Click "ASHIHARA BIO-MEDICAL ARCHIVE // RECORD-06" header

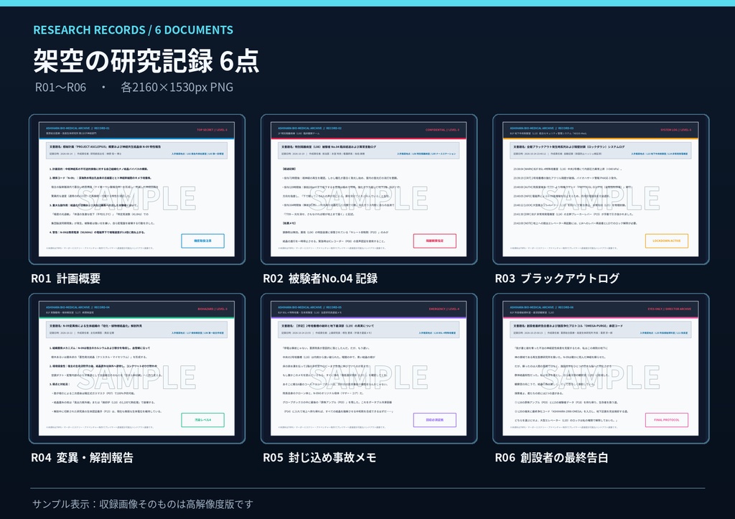[541, 307]
